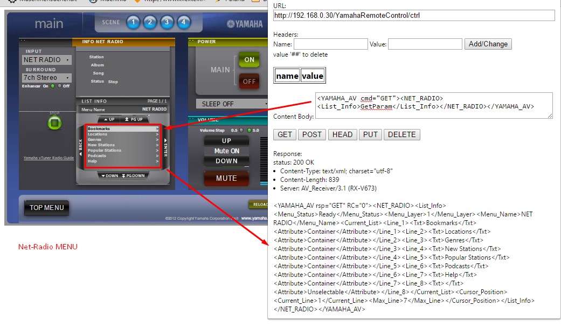Lower volume with the DOWN button

tap(226, 161)
